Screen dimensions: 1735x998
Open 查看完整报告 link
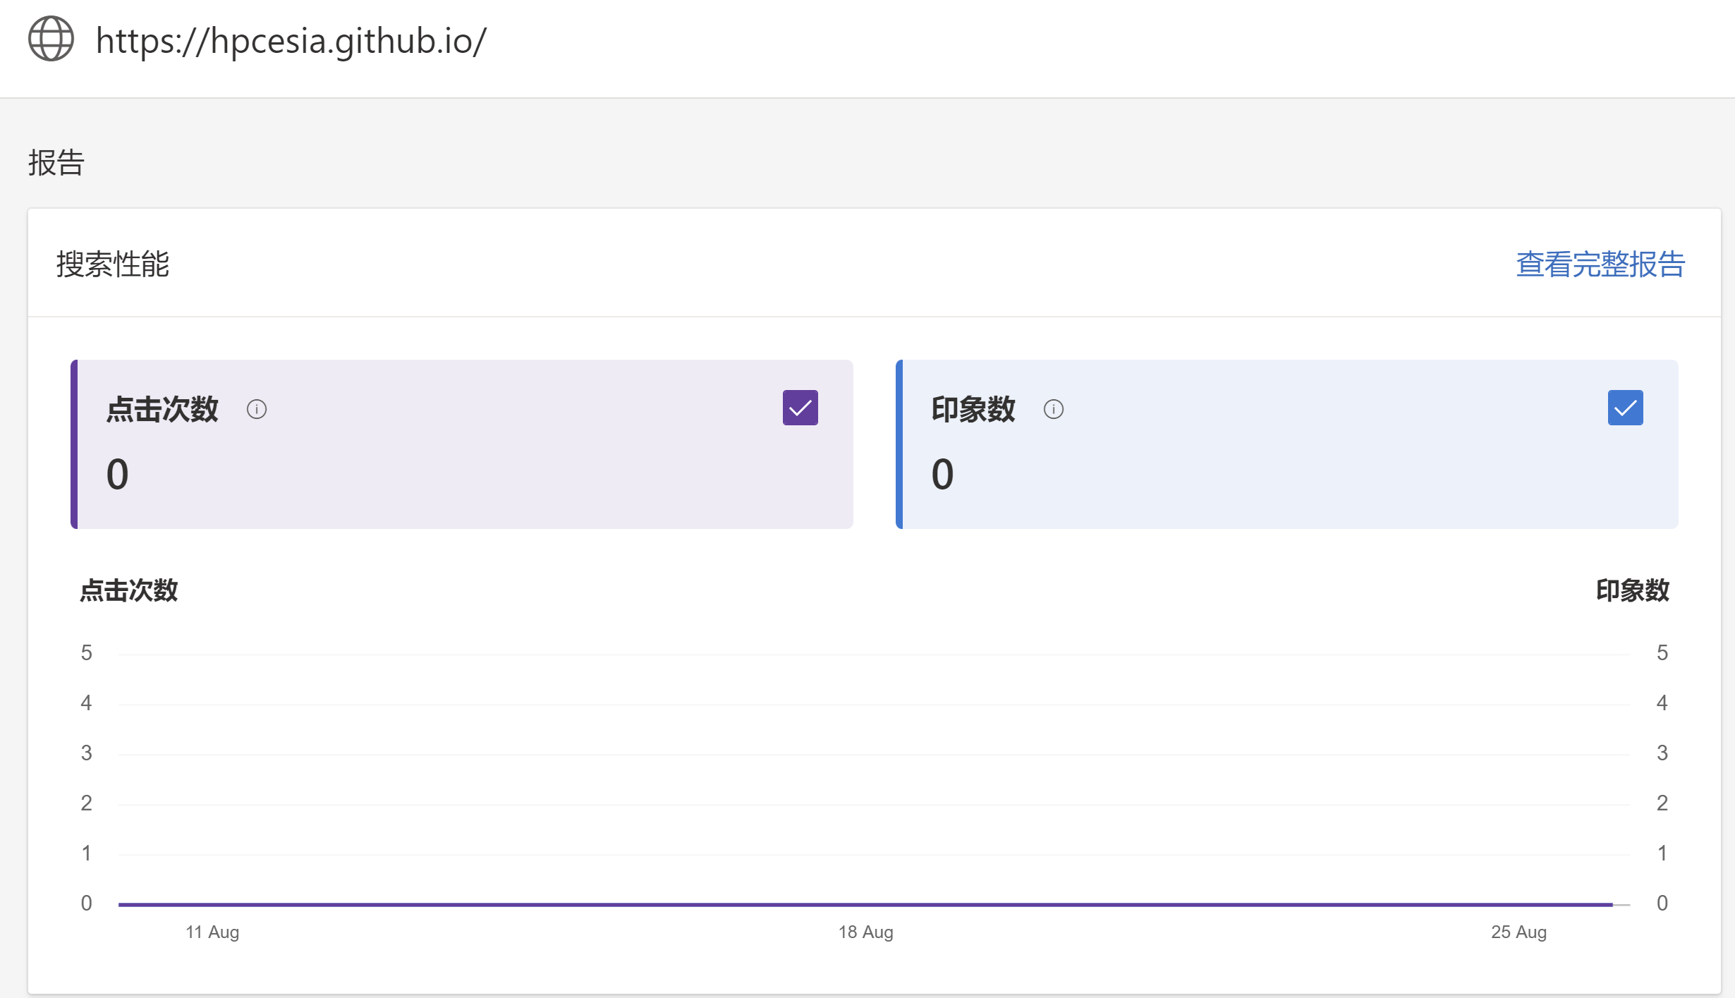(x=1600, y=264)
